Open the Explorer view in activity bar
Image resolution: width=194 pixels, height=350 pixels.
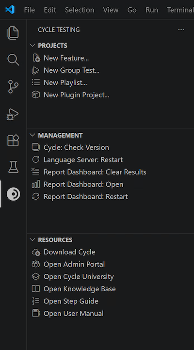(x=13, y=33)
